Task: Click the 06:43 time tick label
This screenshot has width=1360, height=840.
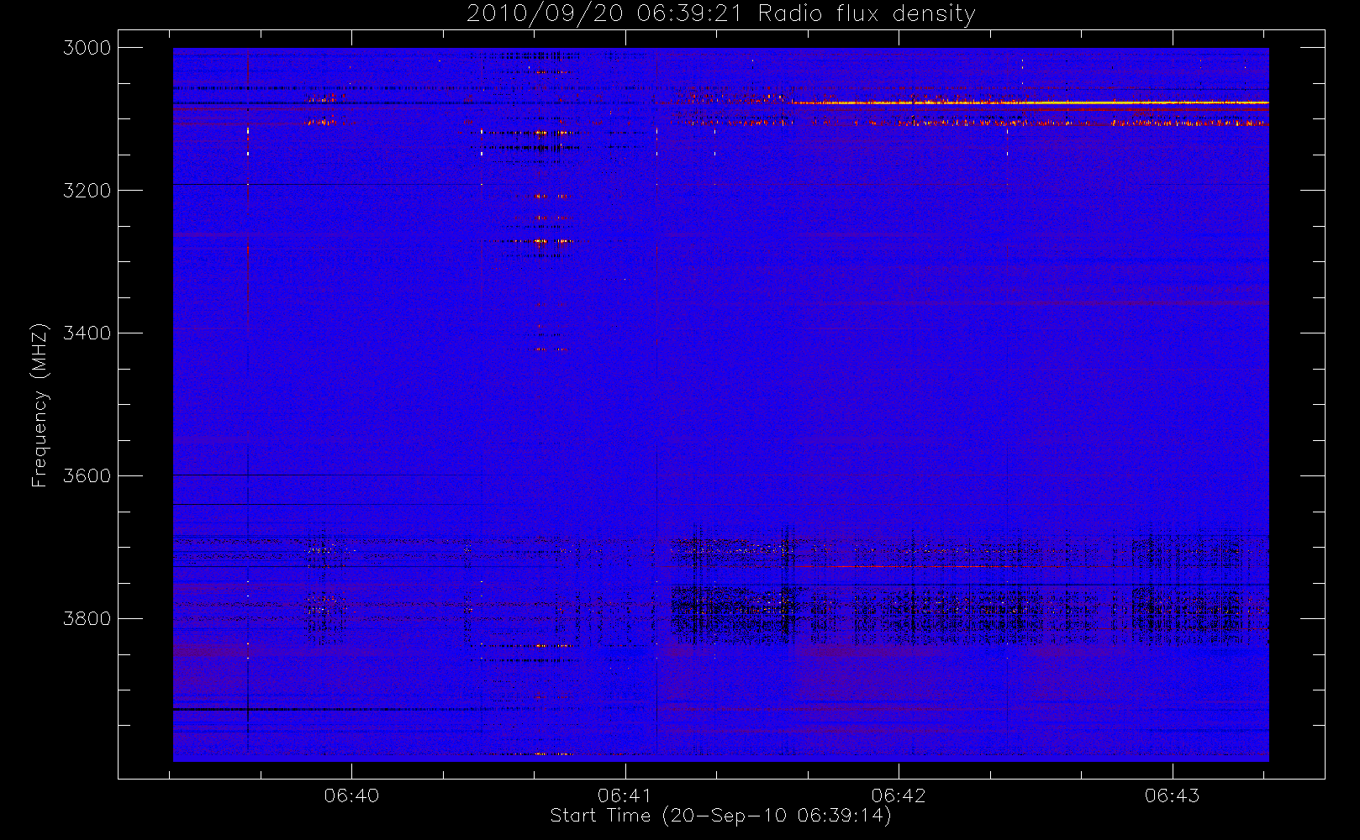Action: [1172, 795]
